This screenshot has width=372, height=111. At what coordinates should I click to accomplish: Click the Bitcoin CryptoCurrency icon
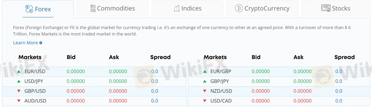pos(239,8)
